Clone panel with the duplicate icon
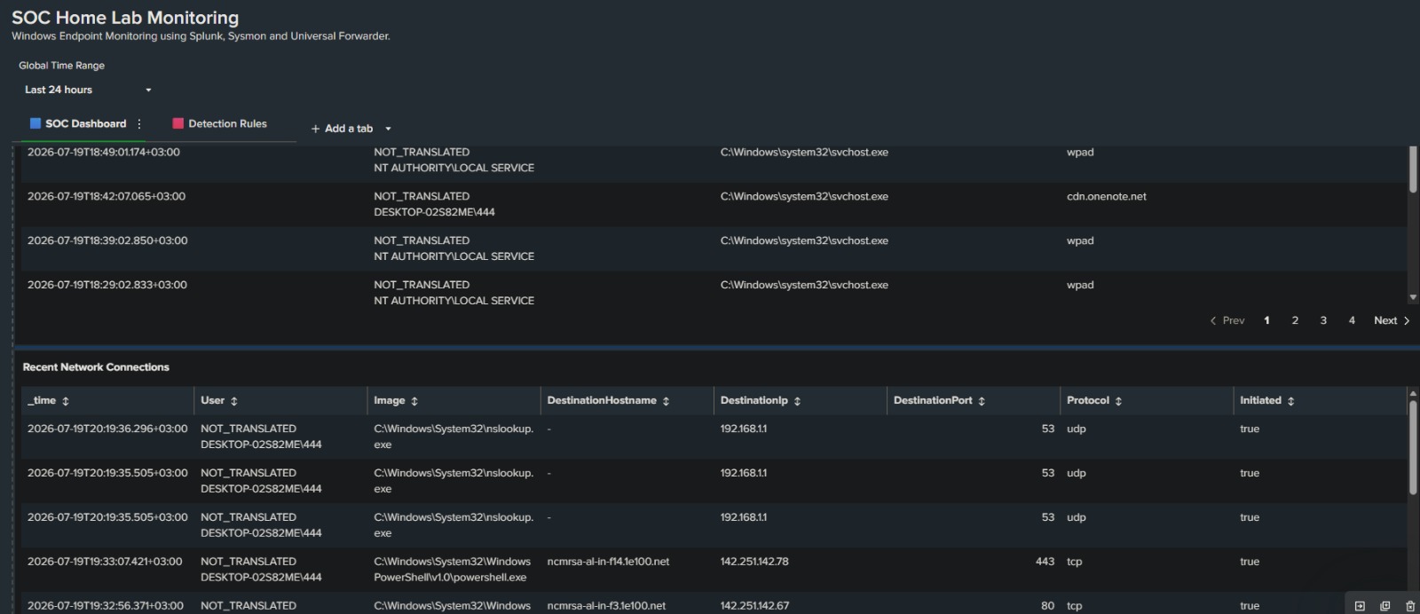This screenshot has height=614, width=1420. coord(1384,606)
